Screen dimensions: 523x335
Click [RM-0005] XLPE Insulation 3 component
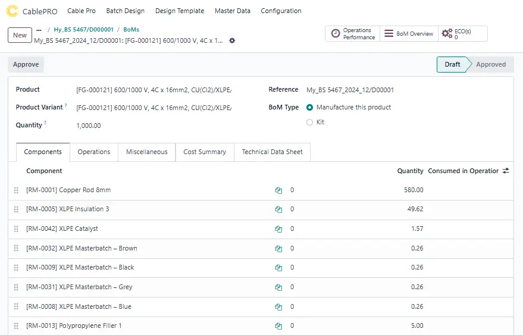[68, 209]
